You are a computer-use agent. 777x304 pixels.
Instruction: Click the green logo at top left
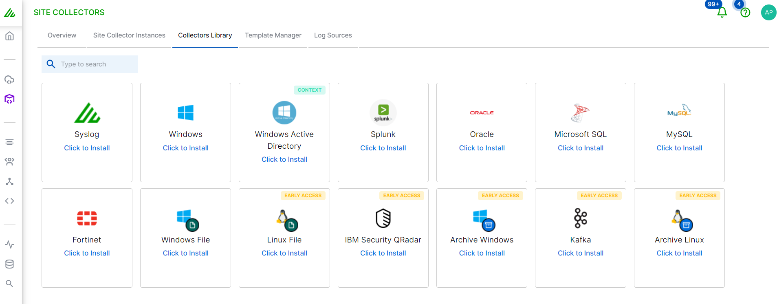click(x=9, y=13)
